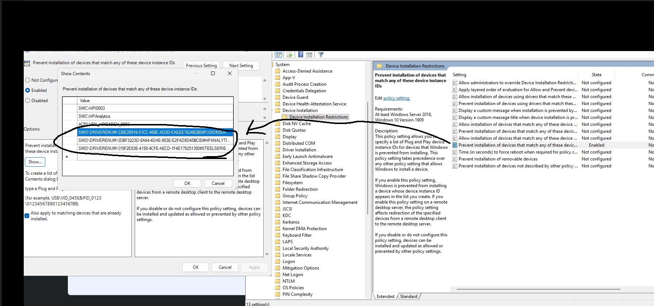This screenshot has height=306, width=654.
Task: Click the Previous Setting button
Action: click(x=201, y=66)
